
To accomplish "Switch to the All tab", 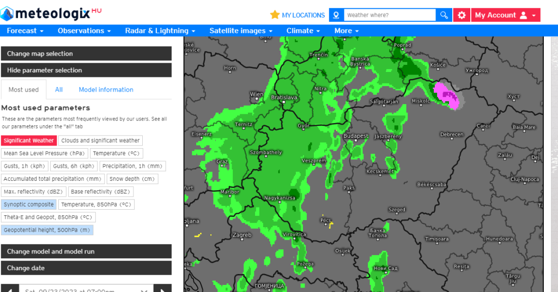I will coord(59,90).
